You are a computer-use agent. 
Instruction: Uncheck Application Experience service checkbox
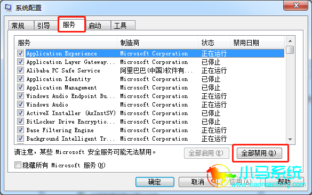pos(20,53)
